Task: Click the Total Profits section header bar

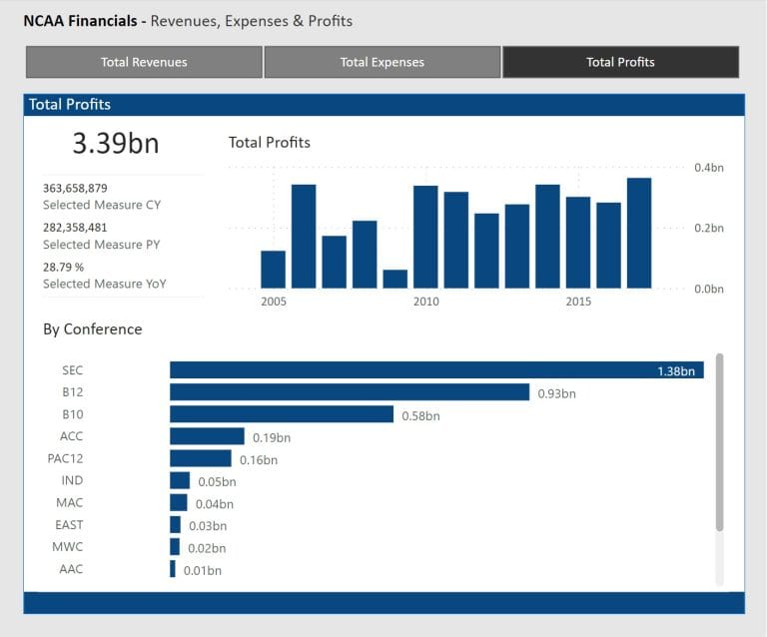Action: point(383,104)
